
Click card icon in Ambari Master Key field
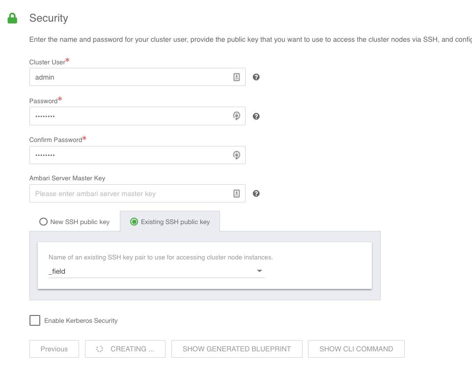tap(236, 194)
